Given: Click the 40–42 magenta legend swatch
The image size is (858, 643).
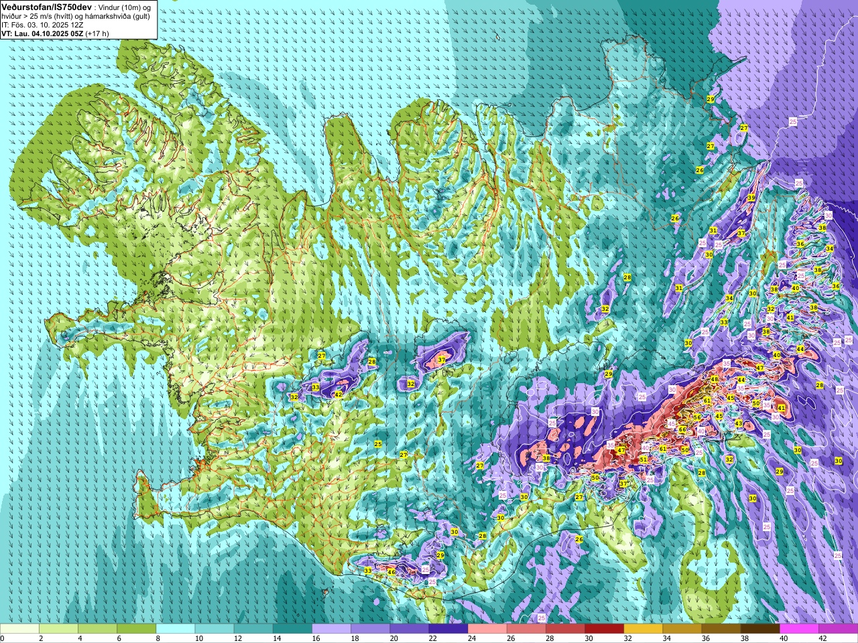Looking at the screenshot, I should [799, 629].
